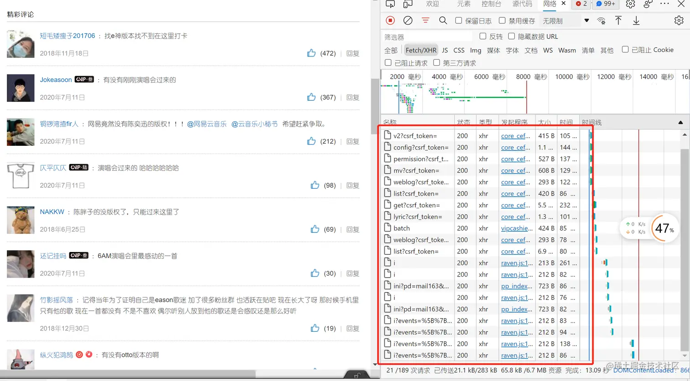
Task: Open the vipcashie... initiator link
Action: (517, 228)
